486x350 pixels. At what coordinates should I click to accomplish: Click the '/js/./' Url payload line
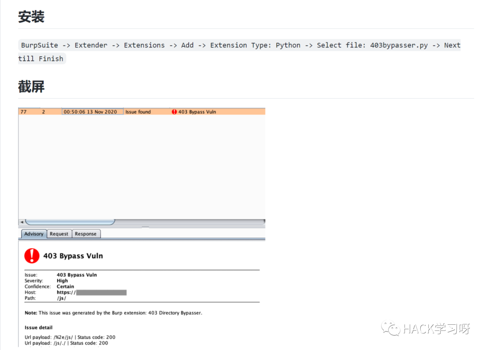tap(66, 343)
